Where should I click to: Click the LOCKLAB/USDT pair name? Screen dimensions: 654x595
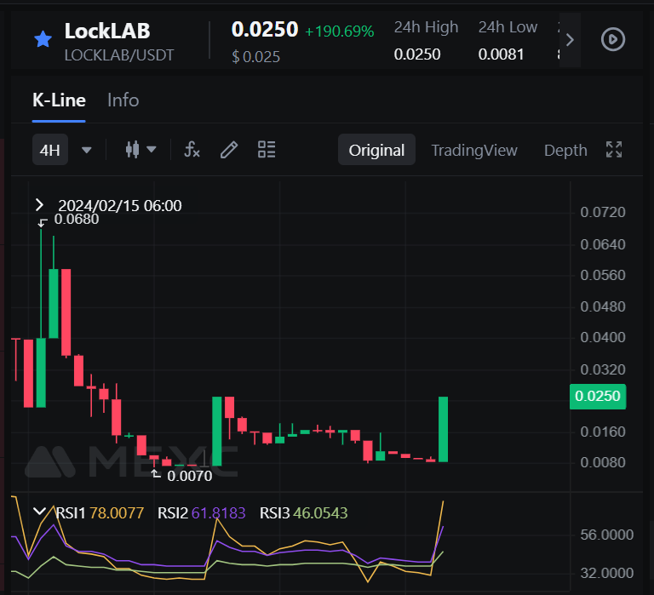[119, 55]
